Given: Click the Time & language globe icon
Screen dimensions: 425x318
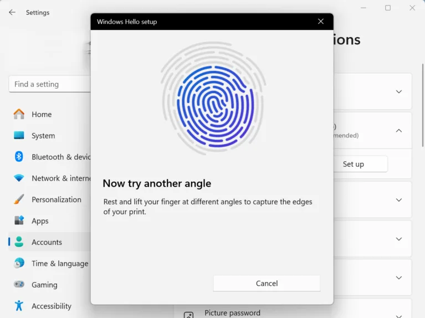Looking at the screenshot, I should coord(19,263).
